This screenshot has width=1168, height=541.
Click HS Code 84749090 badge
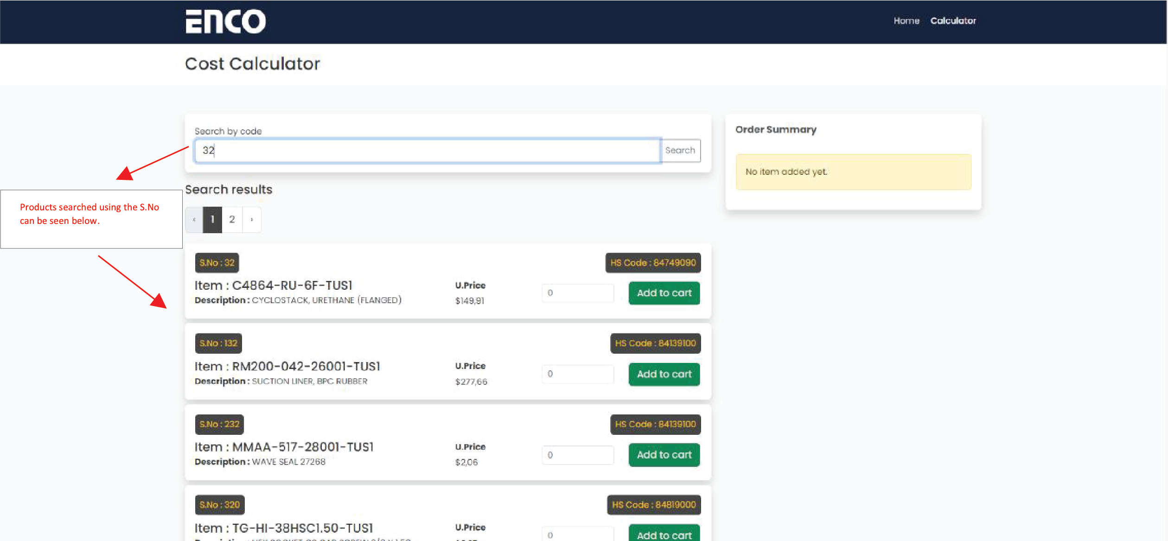(652, 263)
